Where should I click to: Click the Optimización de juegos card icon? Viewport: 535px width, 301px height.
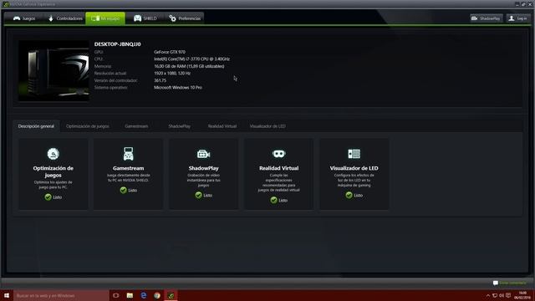[x=53, y=154]
